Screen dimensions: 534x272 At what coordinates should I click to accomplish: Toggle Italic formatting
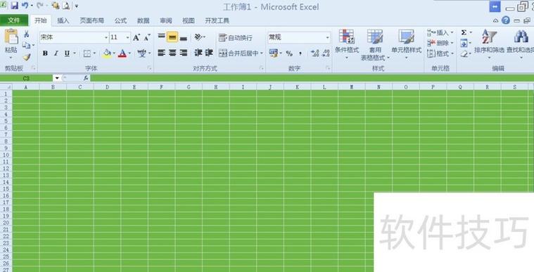[x=56, y=53]
